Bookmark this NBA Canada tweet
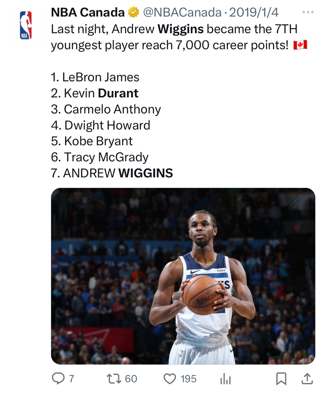Screen dimensions: 323x395 click(281, 379)
